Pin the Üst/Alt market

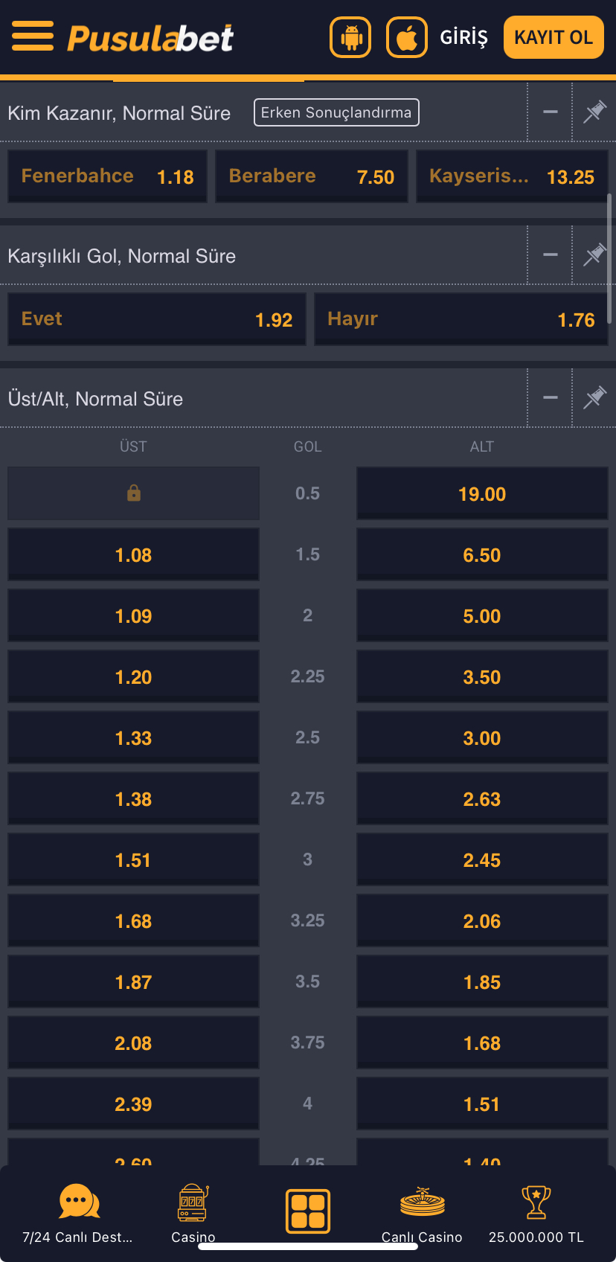(x=594, y=398)
